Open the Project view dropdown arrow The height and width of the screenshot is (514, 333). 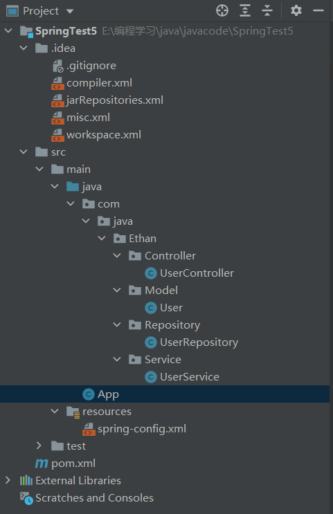tap(69, 11)
